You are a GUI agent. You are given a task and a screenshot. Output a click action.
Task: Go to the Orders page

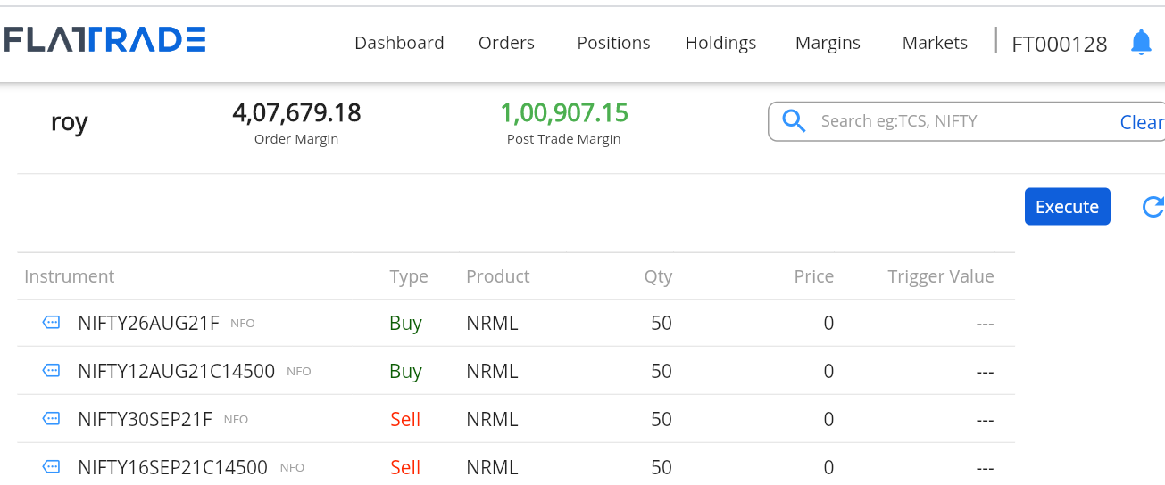tap(506, 43)
